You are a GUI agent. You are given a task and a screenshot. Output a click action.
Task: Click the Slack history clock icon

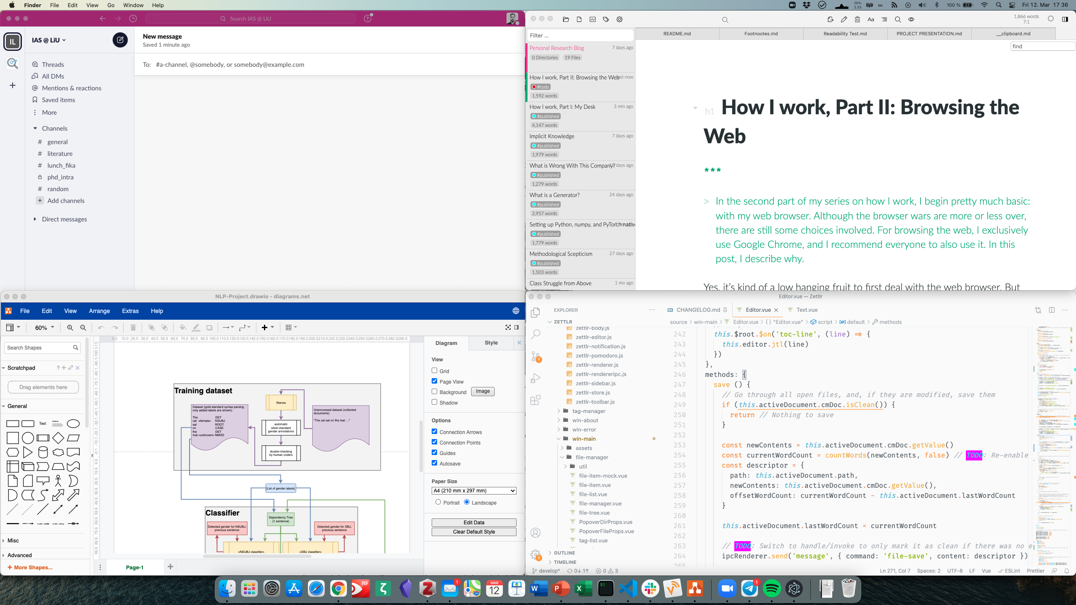click(133, 18)
